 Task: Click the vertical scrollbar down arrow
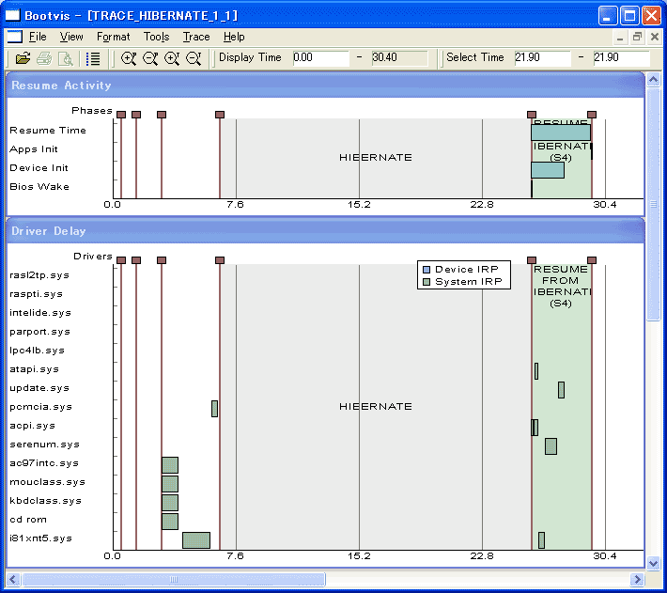coord(654,564)
